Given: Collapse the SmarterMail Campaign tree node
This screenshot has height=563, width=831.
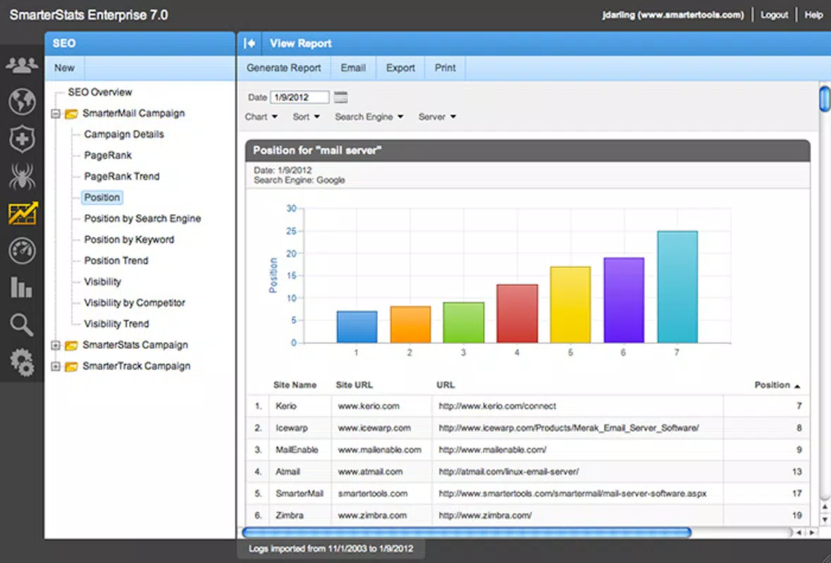Looking at the screenshot, I should [x=56, y=113].
